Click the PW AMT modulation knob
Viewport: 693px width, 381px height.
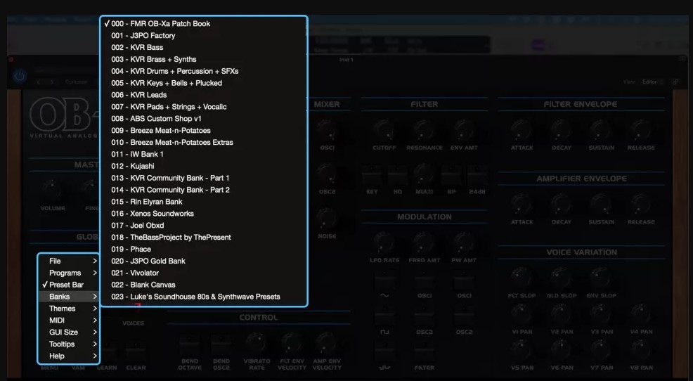464,243
